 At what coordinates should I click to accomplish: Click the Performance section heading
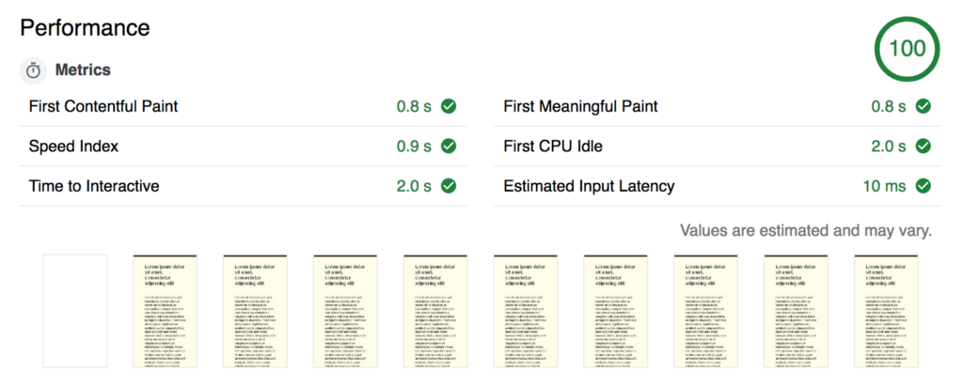(x=85, y=26)
